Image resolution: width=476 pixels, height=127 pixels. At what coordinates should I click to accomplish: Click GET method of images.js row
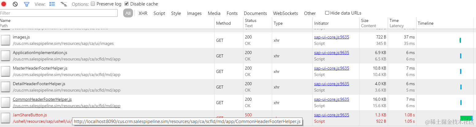(220, 40)
